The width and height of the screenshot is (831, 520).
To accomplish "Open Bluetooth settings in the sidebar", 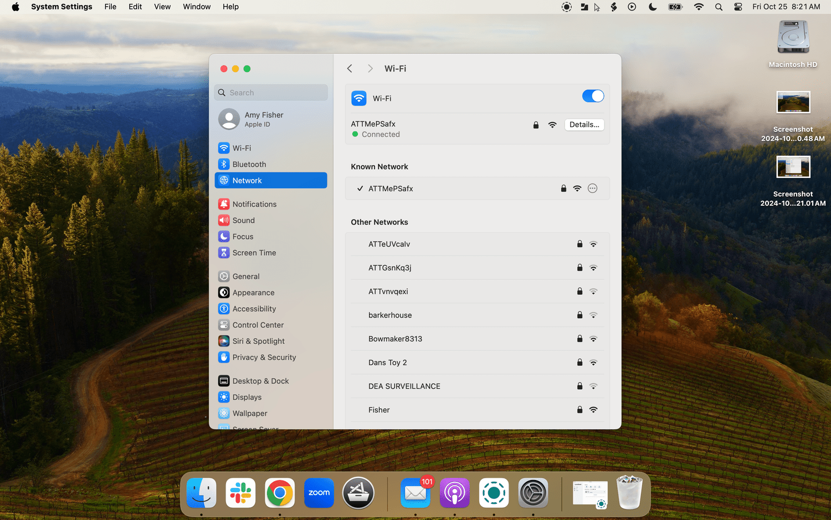I will 249,164.
